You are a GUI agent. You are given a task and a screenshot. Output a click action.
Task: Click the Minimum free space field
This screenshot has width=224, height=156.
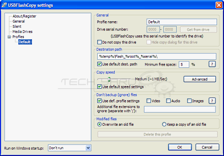184,64
